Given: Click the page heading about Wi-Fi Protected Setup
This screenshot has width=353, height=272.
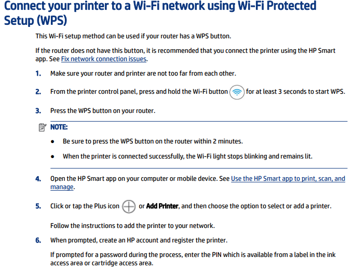Looking at the screenshot, I should coord(160,13).
